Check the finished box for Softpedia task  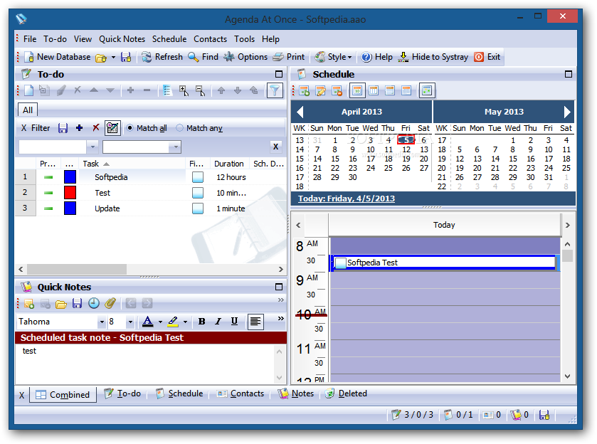coord(198,177)
